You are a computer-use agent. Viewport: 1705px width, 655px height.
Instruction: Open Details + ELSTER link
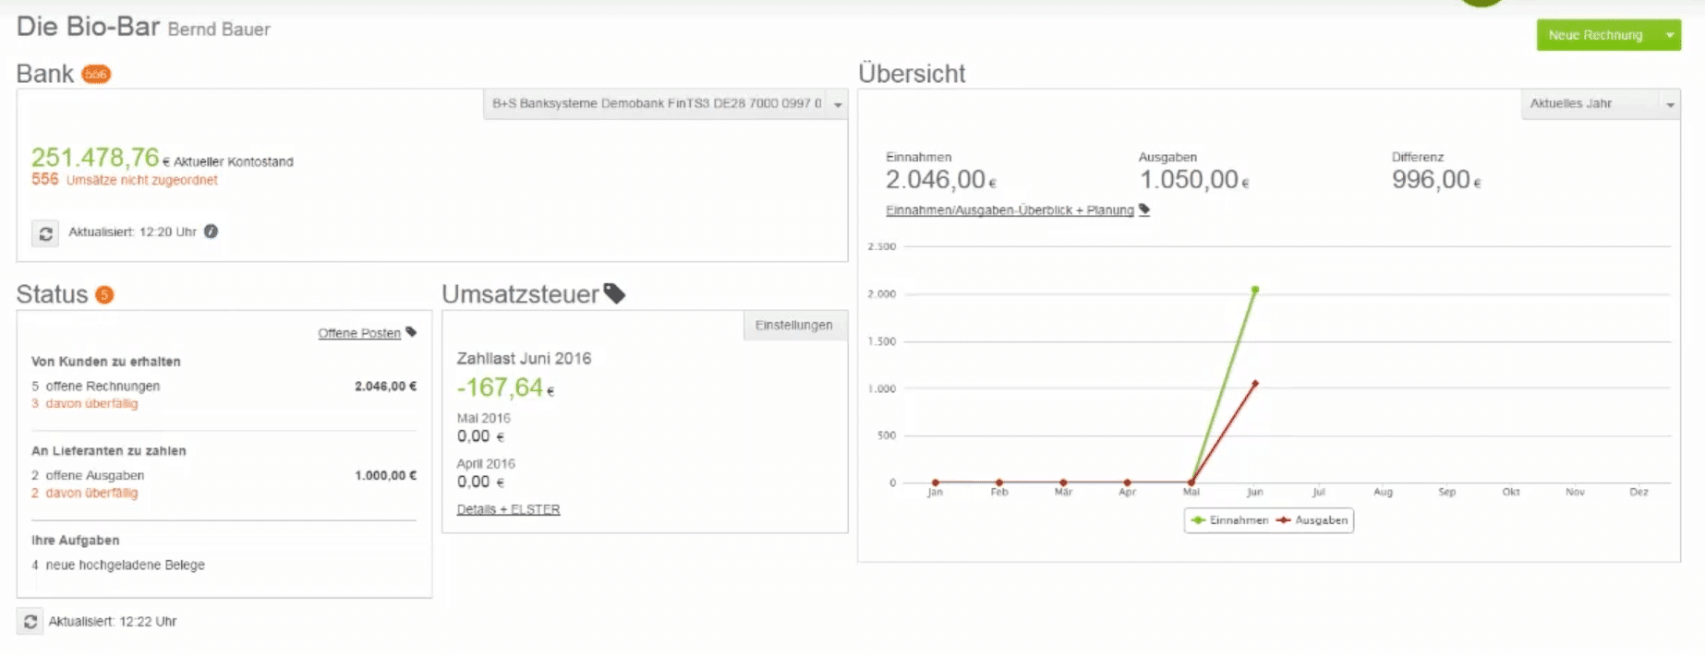pos(508,509)
